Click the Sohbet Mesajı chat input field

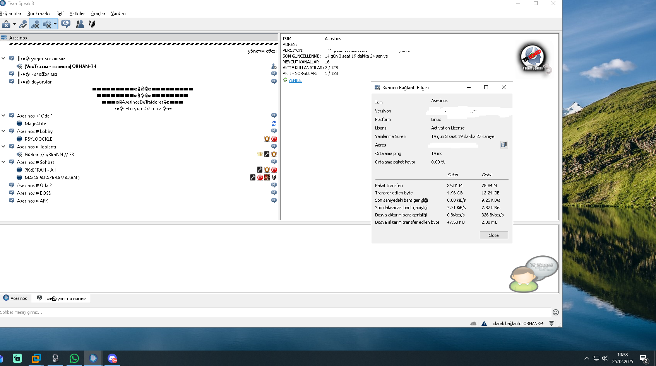[275, 312]
